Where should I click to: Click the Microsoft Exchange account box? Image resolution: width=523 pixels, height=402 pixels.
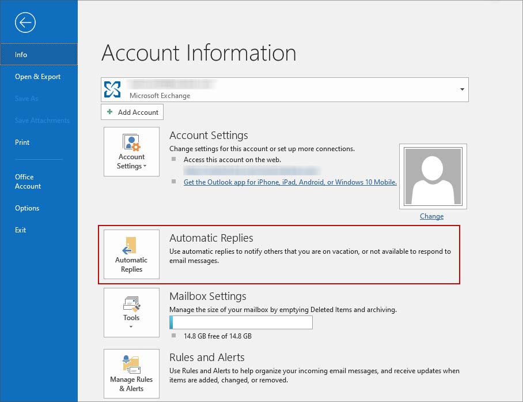[x=285, y=89]
